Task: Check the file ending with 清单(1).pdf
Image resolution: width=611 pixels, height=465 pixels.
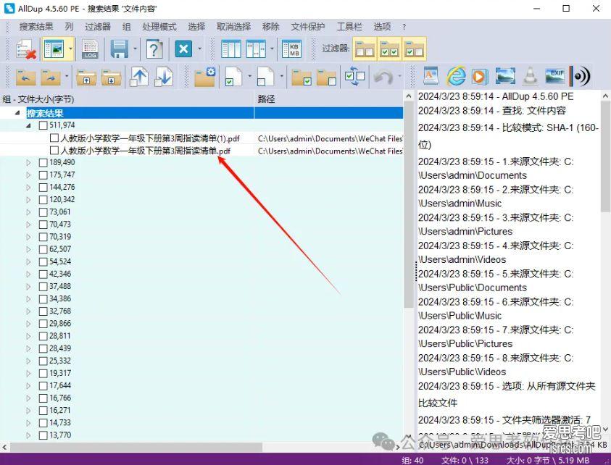Action: click(54, 138)
